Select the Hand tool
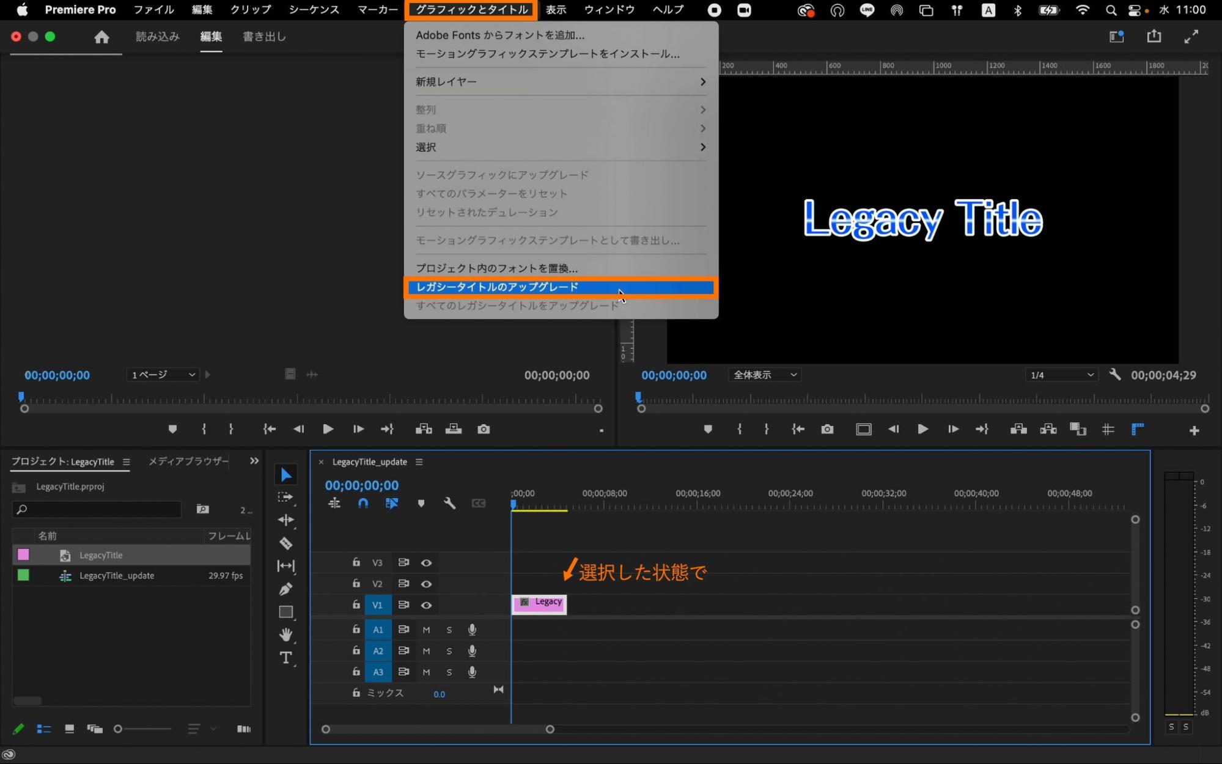 click(285, 634)
